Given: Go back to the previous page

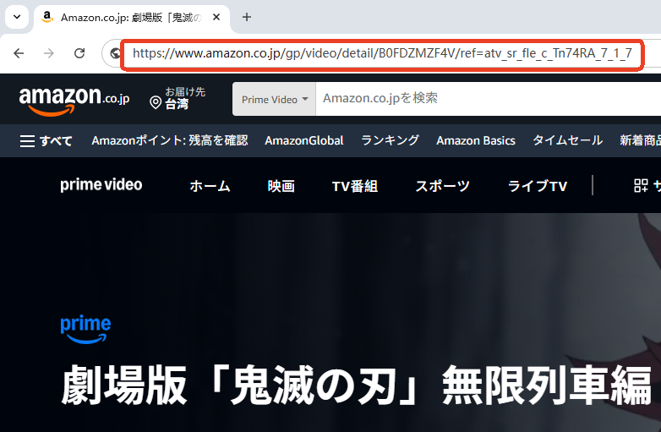Looking at the screenshot, I should pos(19,53).
